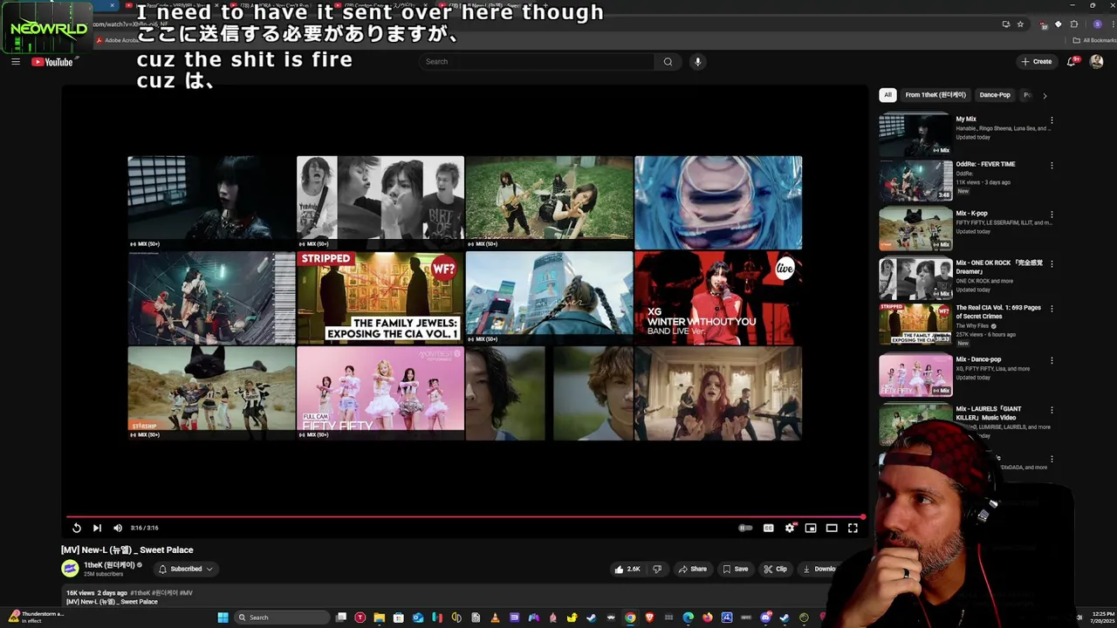1117x628 pixels.
Task: Show more filter chips with right arrow
Action: 1045,95
